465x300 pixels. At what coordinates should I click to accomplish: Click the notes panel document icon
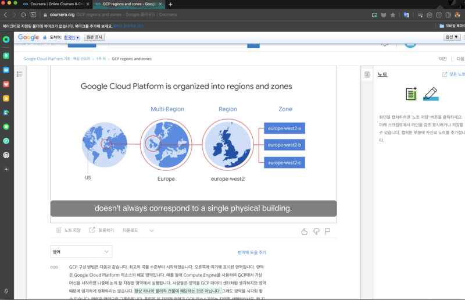[367, 74]
